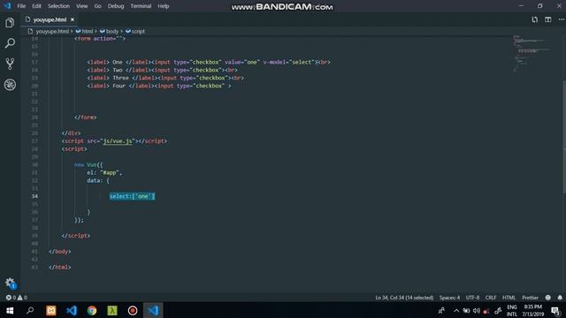Image resolution: width=566 pixels, height=318 pixels.
Task: Click the closing </form> tag in editor
Action: 85,117
